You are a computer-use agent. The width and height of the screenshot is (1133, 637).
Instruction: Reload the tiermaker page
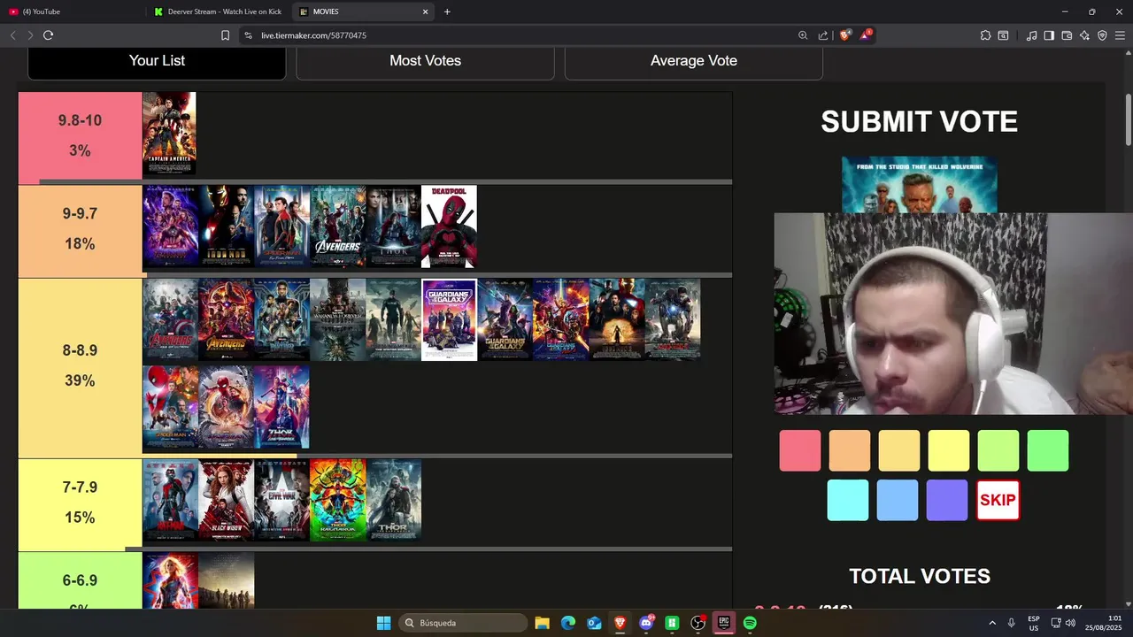click(x=48, y=35)
